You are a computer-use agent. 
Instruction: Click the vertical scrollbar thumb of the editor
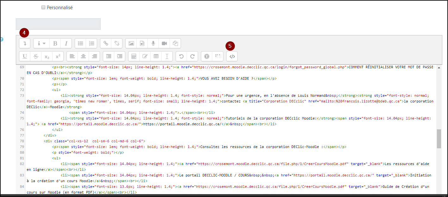point(439,139)
